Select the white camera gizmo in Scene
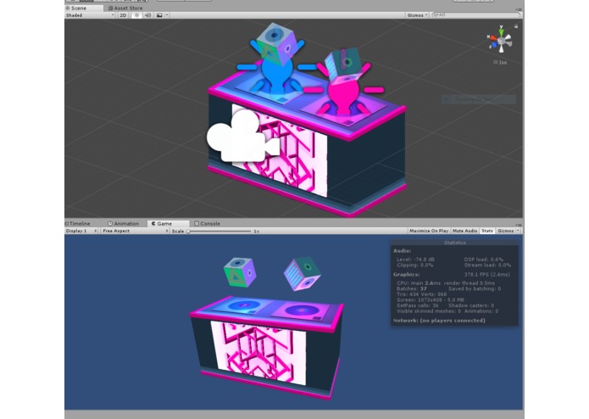589x419 pixels. 242,137
